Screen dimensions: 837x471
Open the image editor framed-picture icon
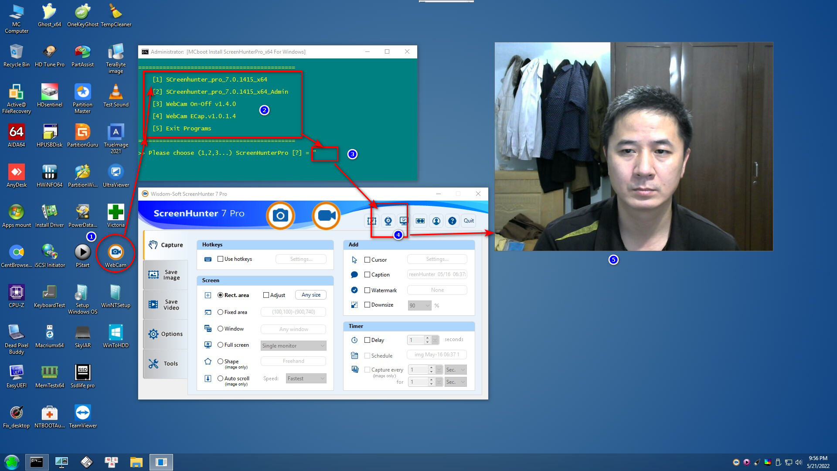[x=372, y=221]
